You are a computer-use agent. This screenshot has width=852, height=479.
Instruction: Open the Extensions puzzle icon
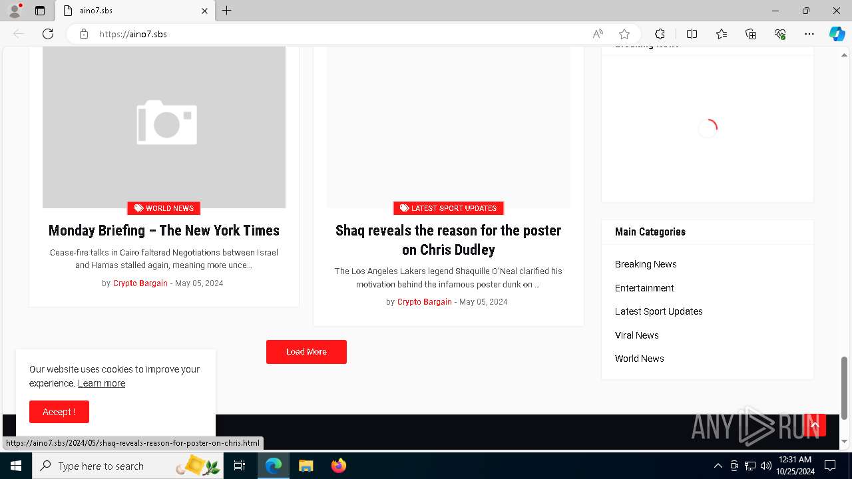pos(660,34)
